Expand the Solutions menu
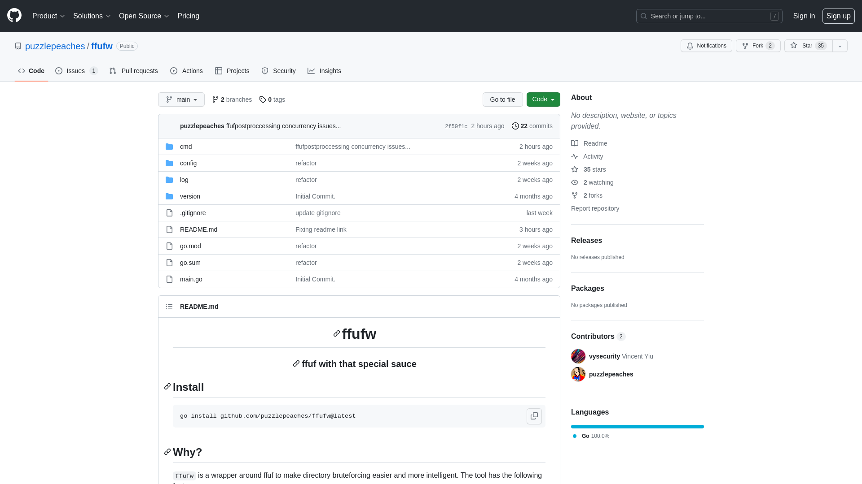 92,16
